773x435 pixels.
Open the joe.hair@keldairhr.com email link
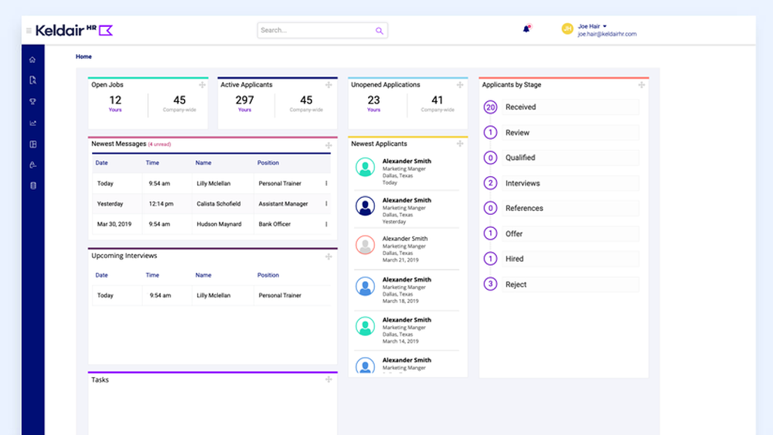[607, 34]
